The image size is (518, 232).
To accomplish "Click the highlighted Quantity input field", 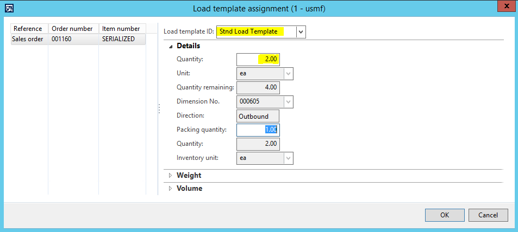I will (x=258, y=59).
